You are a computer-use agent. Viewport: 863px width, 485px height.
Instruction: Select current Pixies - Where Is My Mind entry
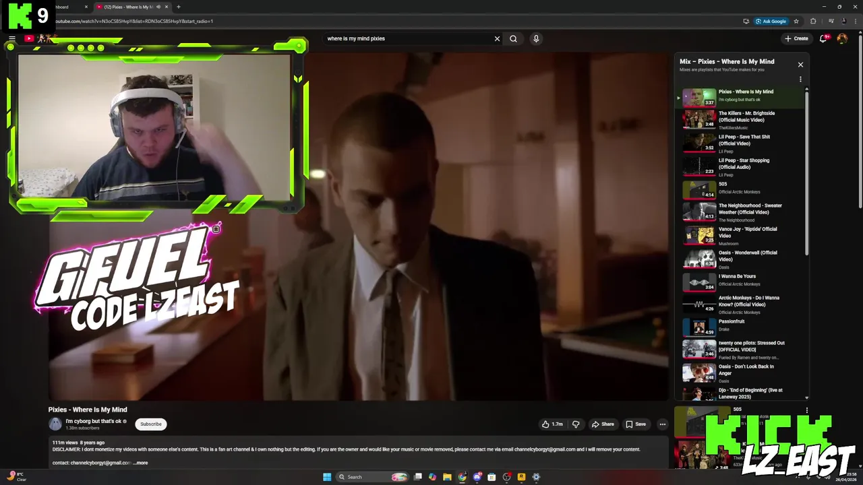tap(740, 97)
